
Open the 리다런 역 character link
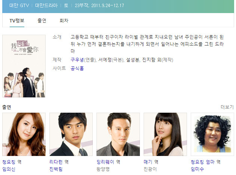(x=59, y=162)
